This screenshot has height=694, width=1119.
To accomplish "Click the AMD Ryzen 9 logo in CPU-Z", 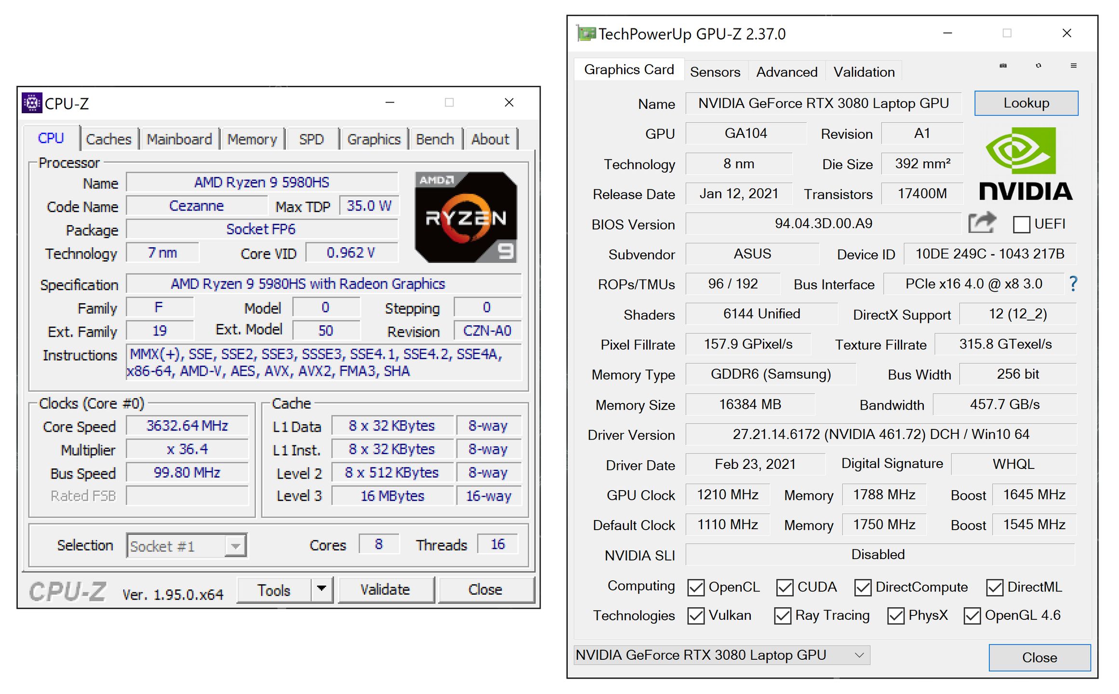I will click(x=466, y=217).
